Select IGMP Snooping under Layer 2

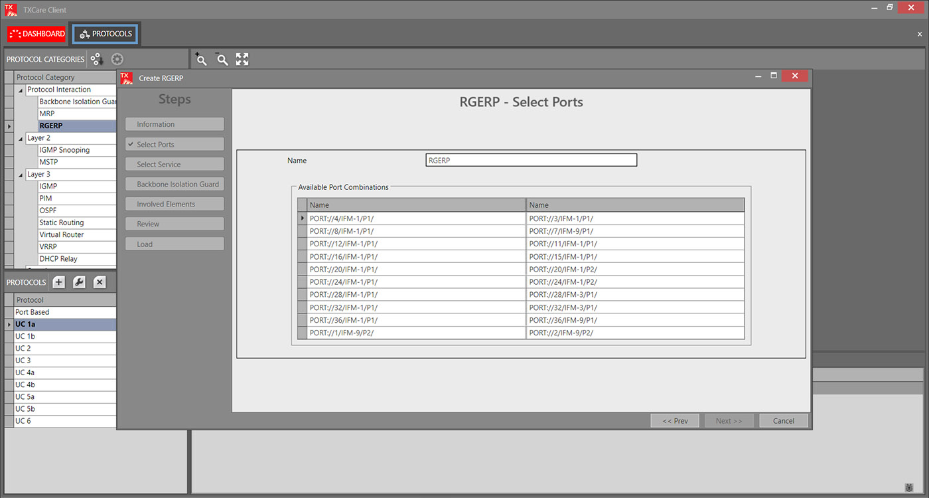(x=78, y=150)
